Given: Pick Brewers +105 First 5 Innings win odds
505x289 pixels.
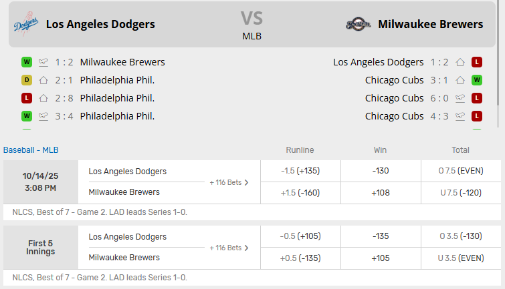Looking at the screenshot, I should [380, 258].
